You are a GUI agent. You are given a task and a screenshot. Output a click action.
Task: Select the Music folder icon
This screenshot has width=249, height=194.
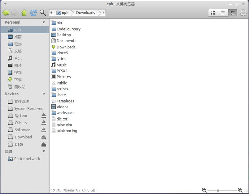[54, 65]
